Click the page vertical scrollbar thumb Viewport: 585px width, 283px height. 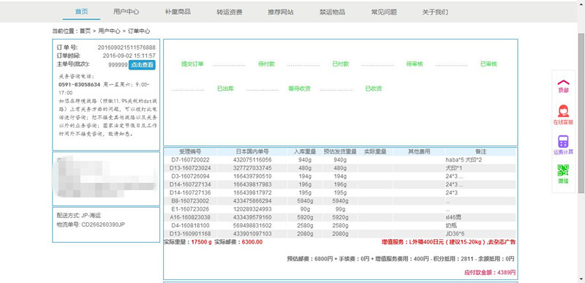pos(581,113)
